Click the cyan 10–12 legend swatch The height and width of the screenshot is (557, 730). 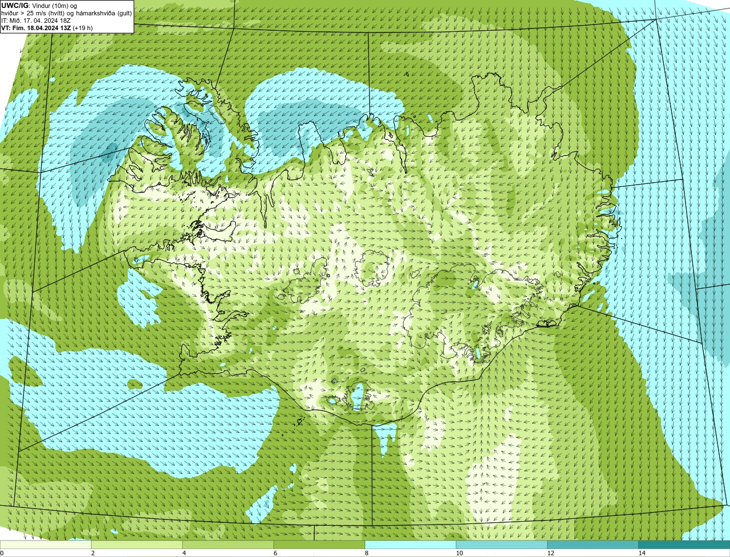pyautogui.click(x=502, y=544)
